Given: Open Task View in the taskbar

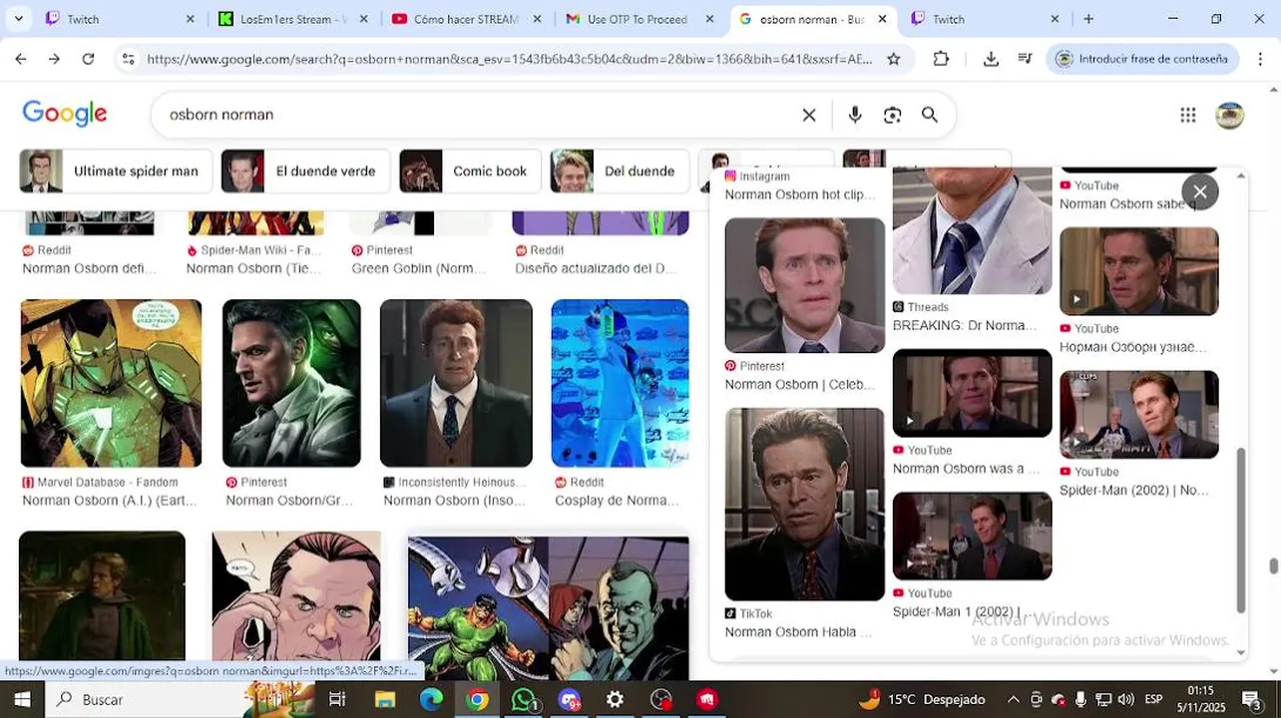Looking at the screenshot, I should [x=337, y=699].
